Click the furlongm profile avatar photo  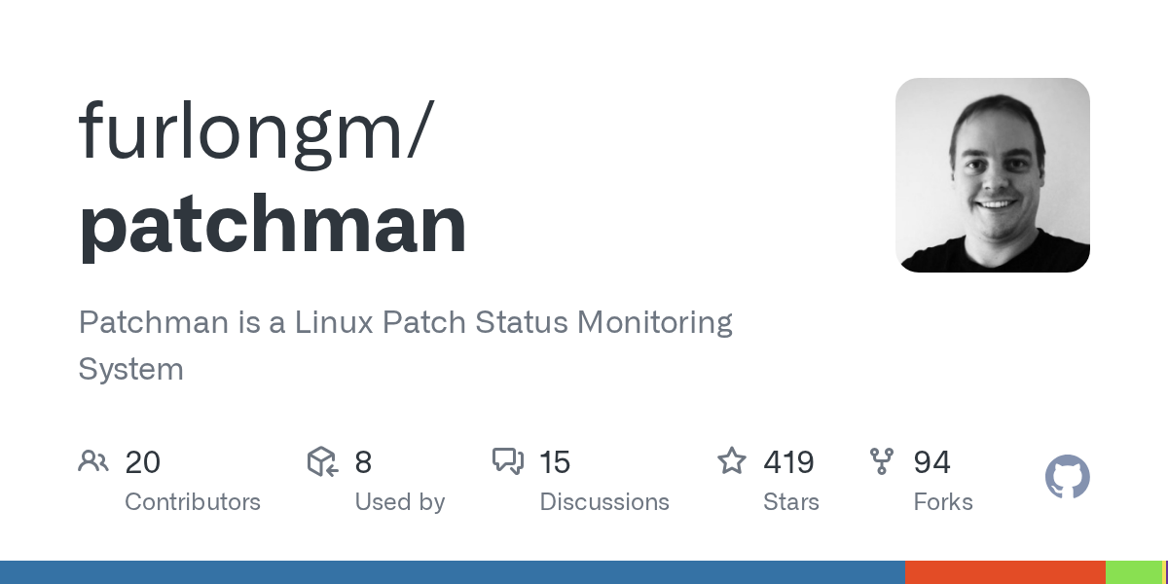click(x=992, y=175)
